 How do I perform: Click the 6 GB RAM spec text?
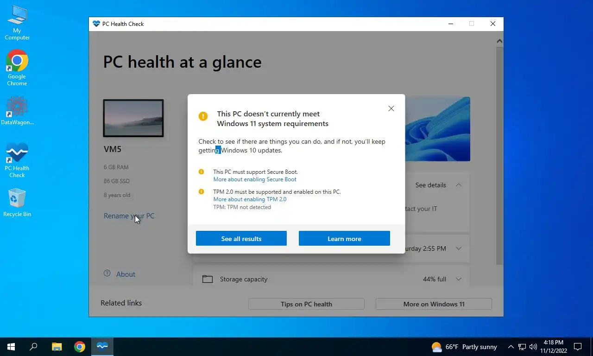116,167
